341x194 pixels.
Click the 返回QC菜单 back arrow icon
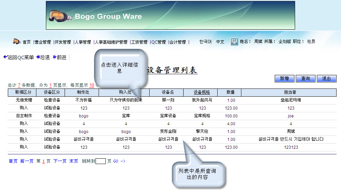(5, 57)
